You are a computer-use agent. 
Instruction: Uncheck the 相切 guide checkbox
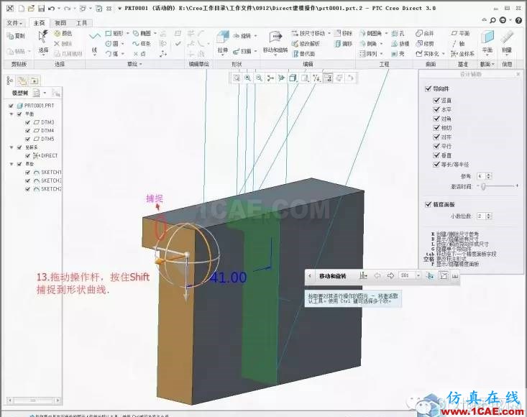[x=436, y=127]
